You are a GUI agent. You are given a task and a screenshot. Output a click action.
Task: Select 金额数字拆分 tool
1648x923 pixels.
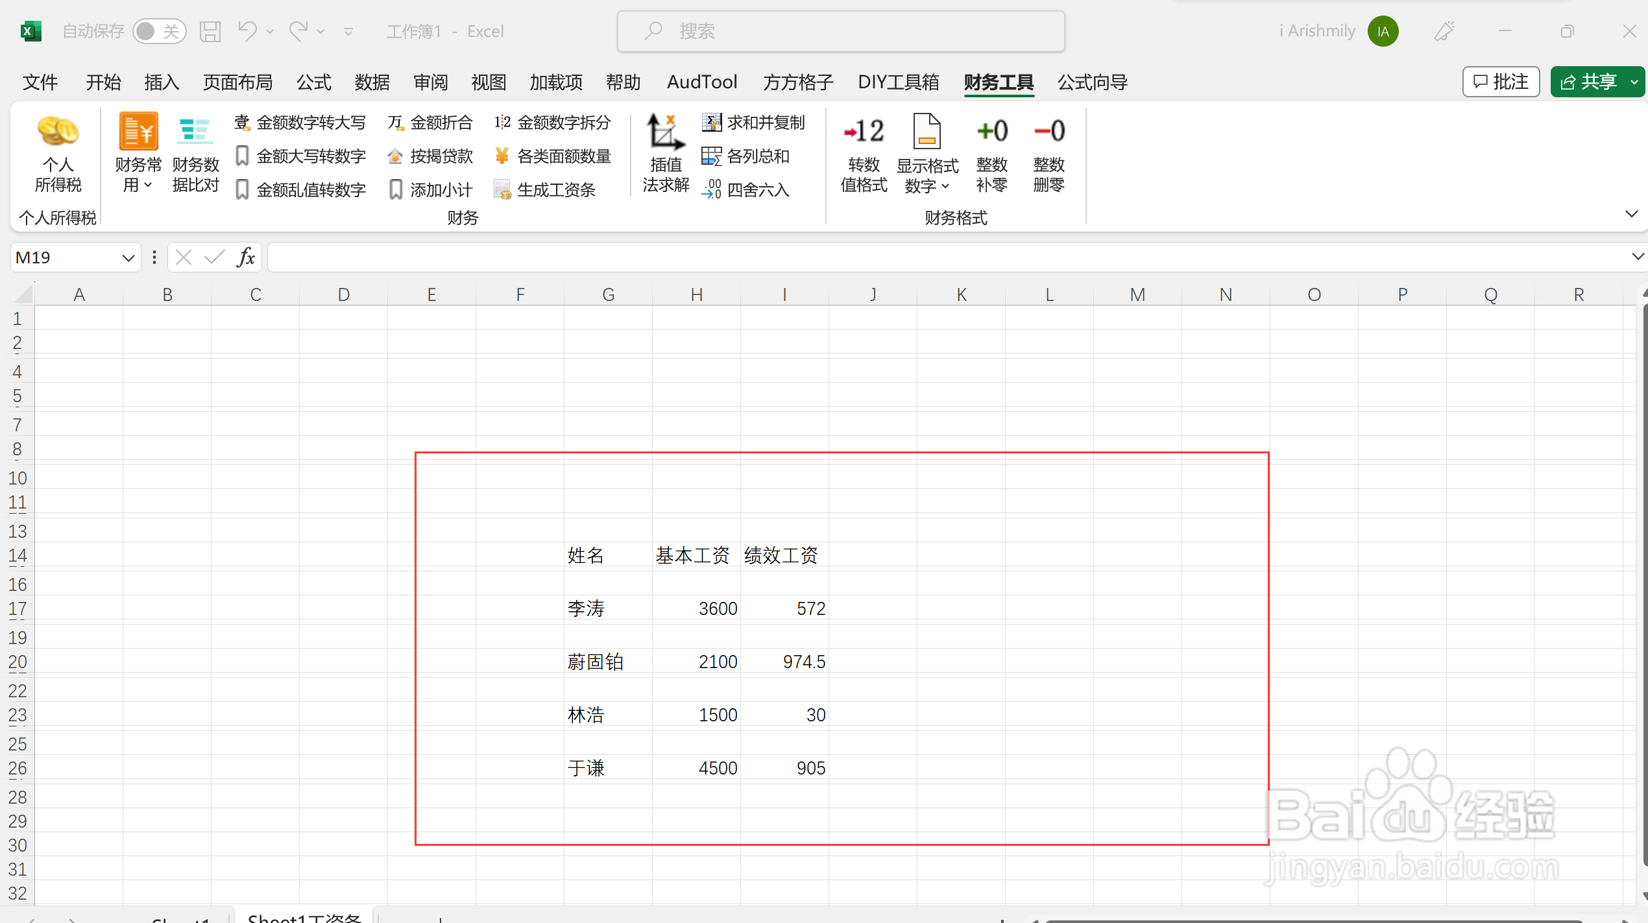point(552,123)
